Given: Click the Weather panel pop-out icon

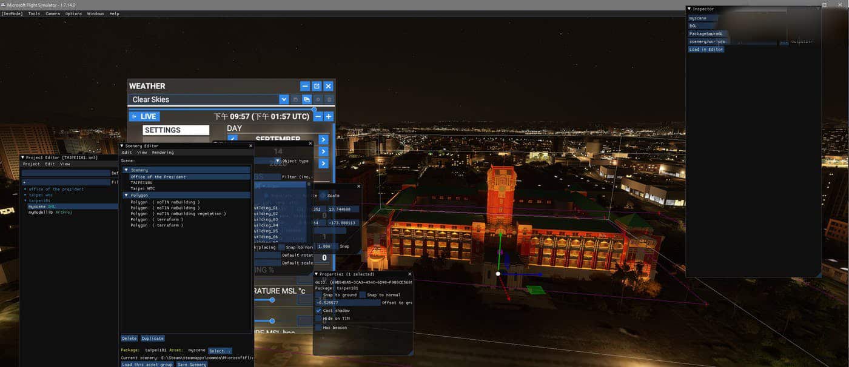Looking at the screenshot, I should click(x=317, y=86).
